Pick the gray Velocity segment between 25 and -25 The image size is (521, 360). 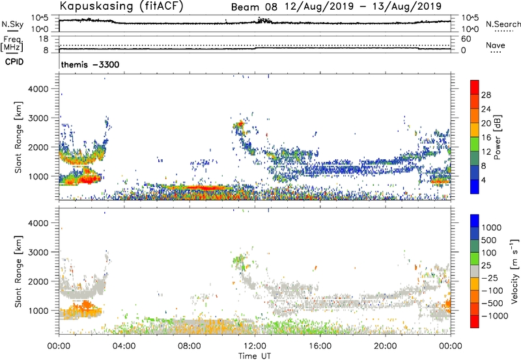(475, 271)
